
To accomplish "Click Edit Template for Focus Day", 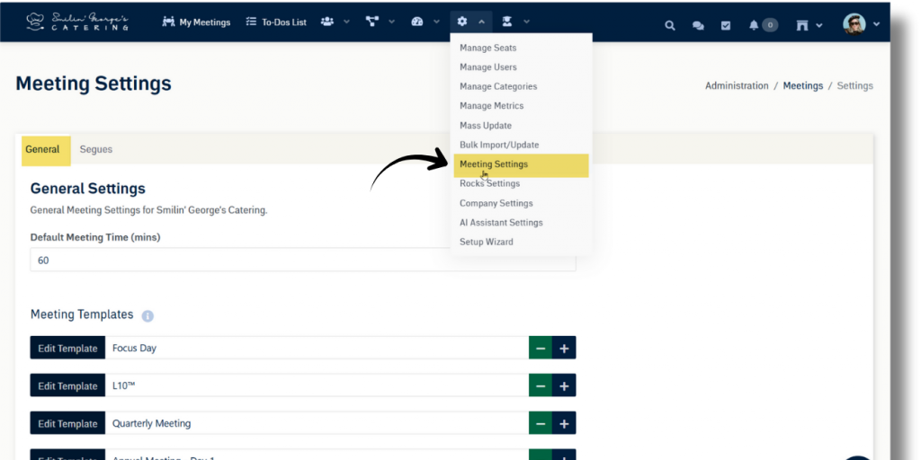I will 67,349.
